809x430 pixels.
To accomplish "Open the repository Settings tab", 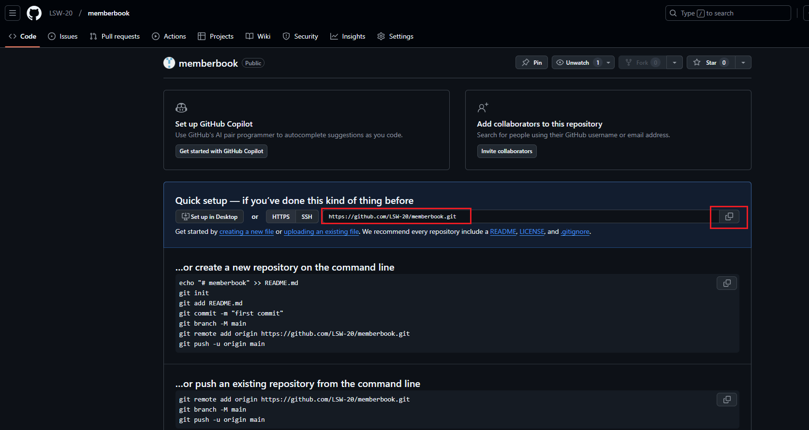I will pos(396,36).
